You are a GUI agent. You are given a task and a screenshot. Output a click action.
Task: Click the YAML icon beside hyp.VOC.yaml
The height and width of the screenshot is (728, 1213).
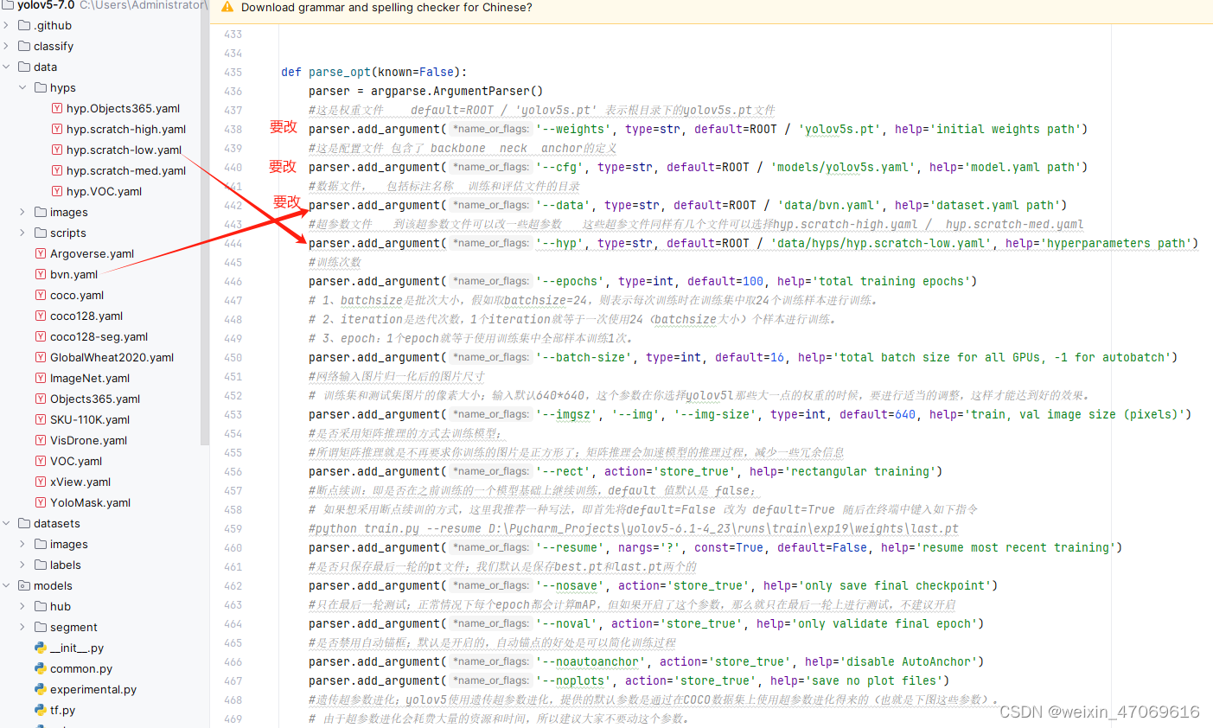pos(55,191)
